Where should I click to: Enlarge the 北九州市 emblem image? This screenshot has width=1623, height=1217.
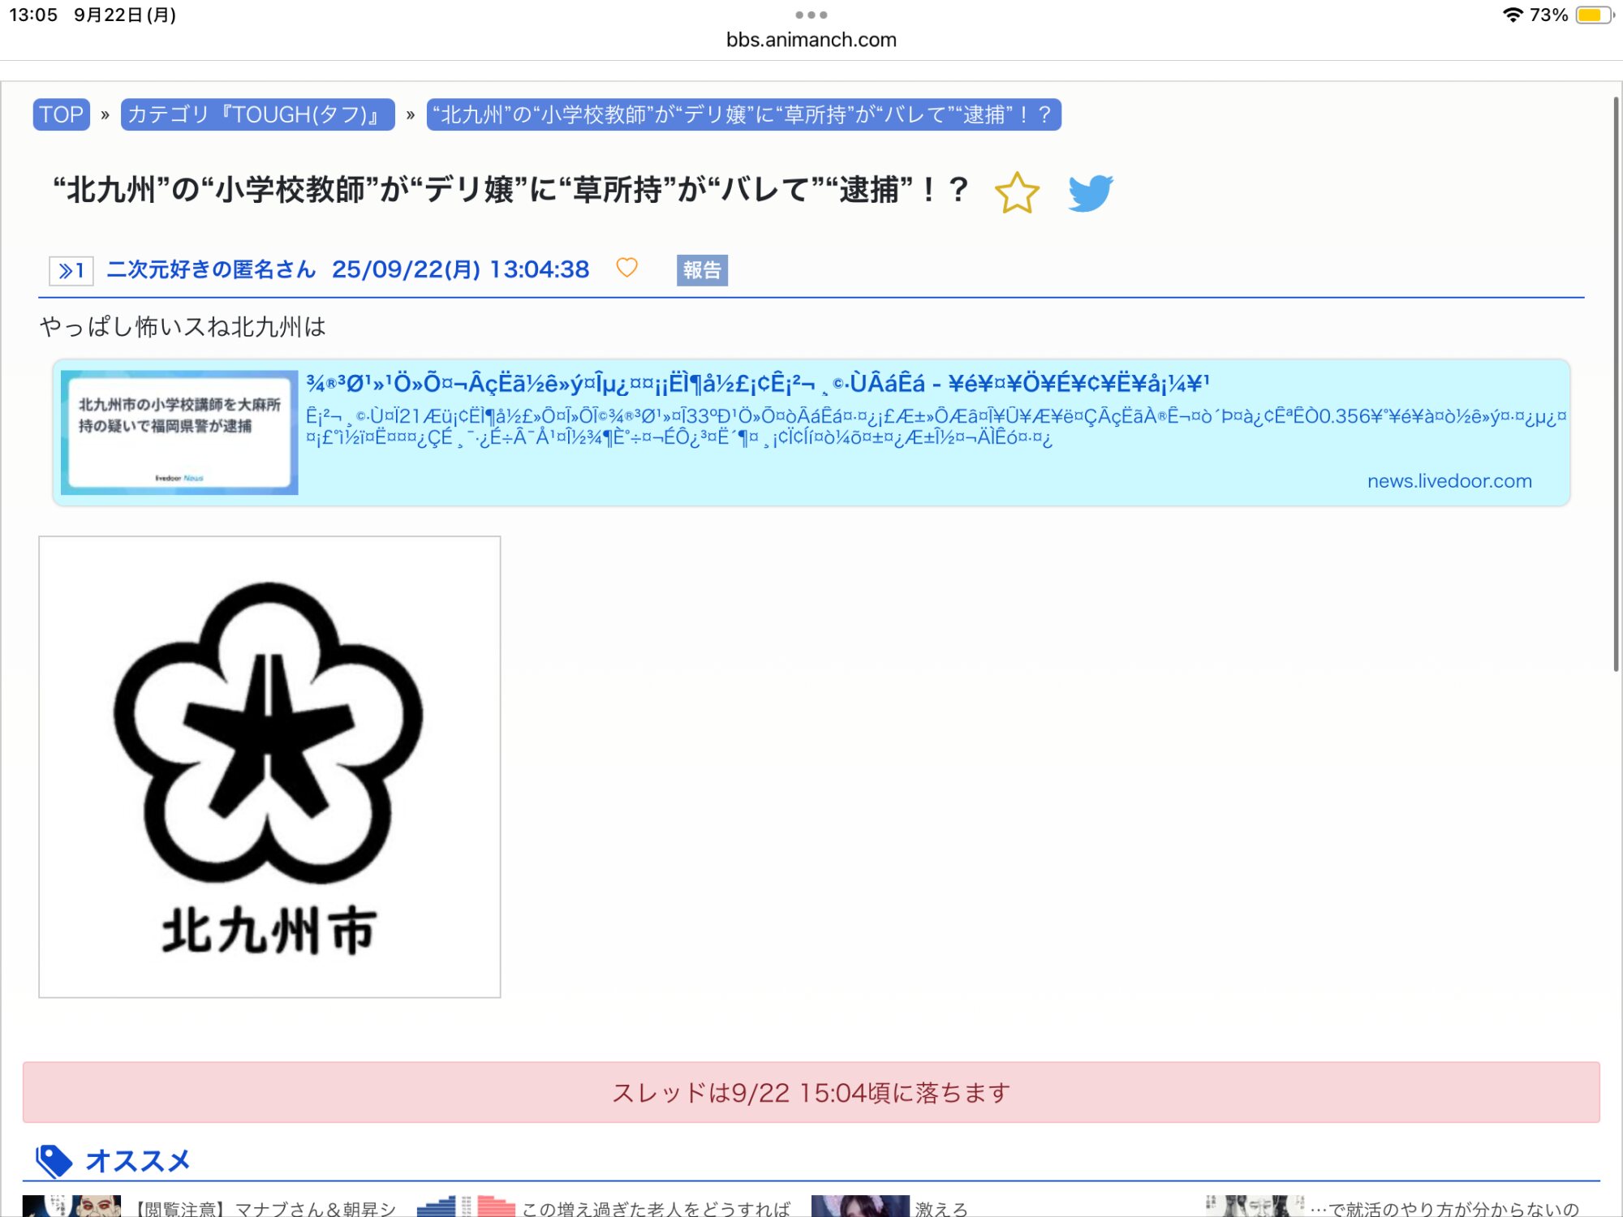point(269,767)
